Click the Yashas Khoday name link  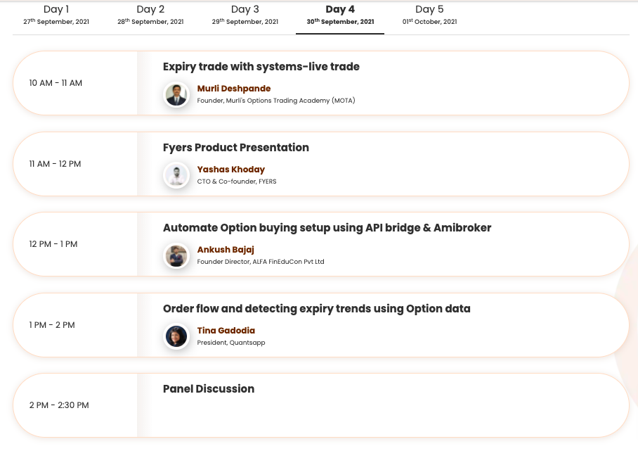point(231,170)
